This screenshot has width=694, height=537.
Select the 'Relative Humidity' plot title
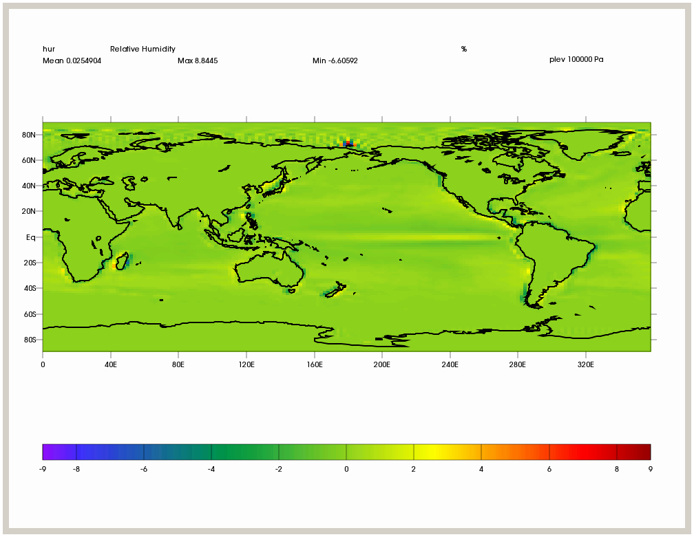coord(143,50)
